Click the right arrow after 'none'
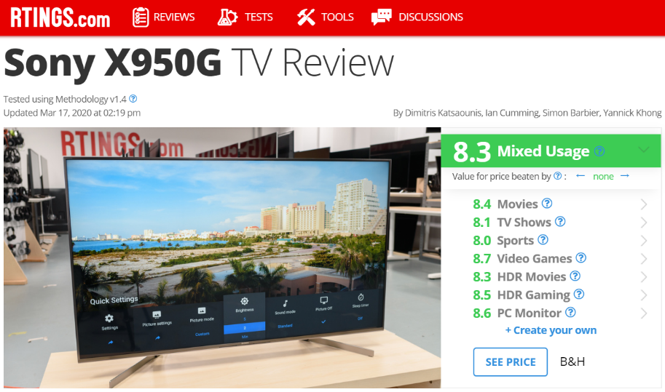The width and height of the screenshot is (665, 392). [625, 176]
